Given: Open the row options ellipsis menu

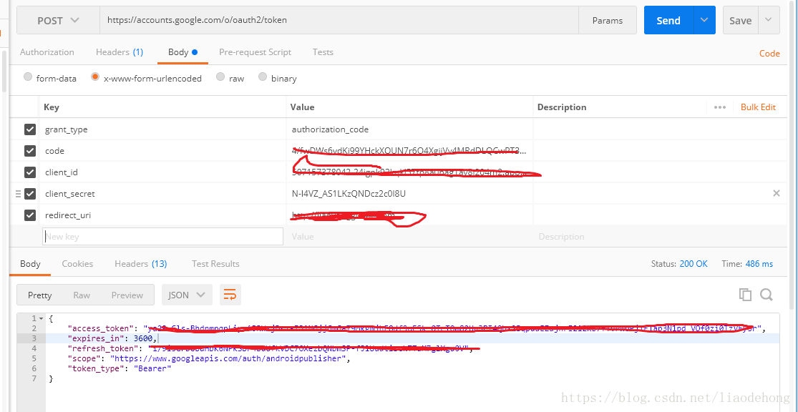Looking at the screenshot, I should (719, 107).
